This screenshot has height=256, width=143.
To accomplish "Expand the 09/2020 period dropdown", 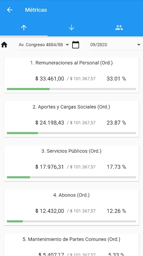I will [x=115, y=45].
